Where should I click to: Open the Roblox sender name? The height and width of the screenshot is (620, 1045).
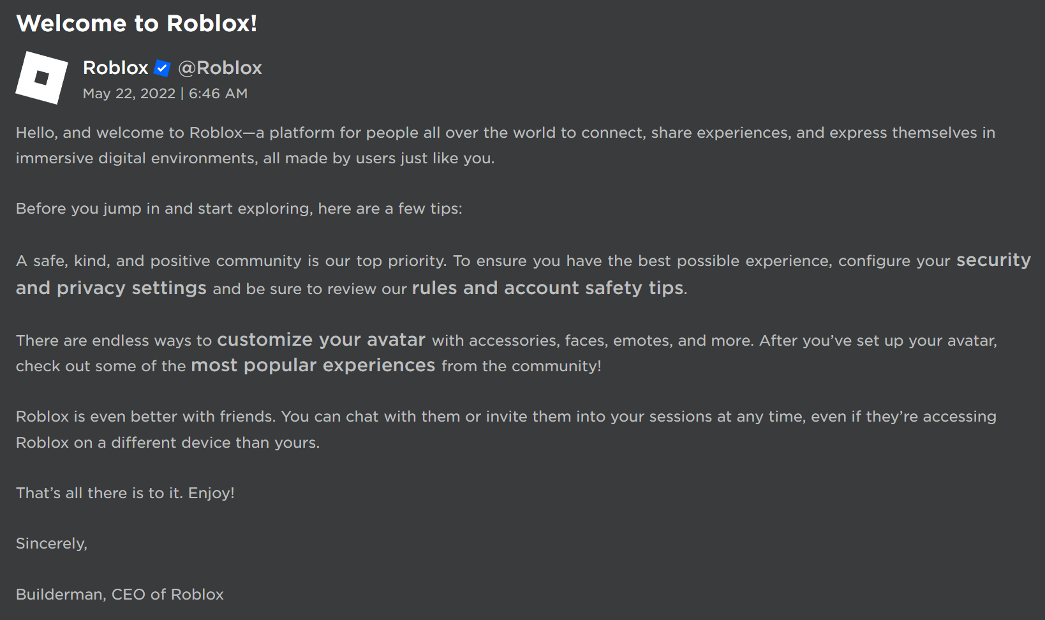pyautogui.click(x=115, y=68)
